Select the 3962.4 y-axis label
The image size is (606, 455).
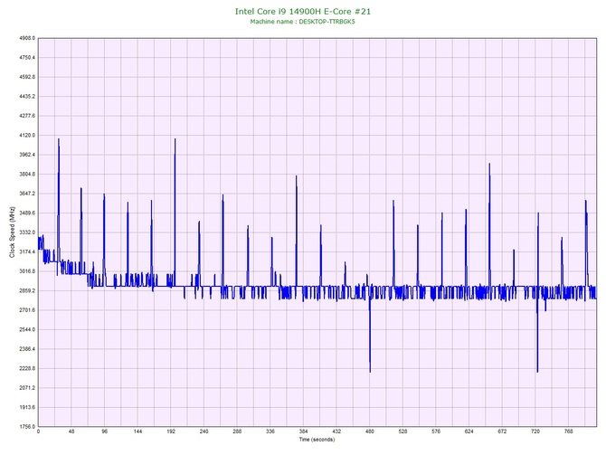(27, 155)
